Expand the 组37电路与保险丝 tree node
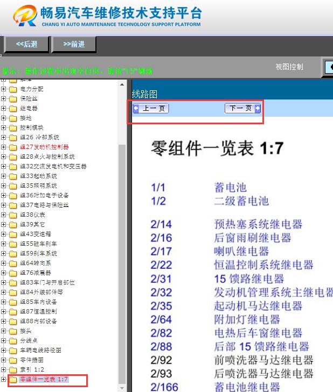 3,205
